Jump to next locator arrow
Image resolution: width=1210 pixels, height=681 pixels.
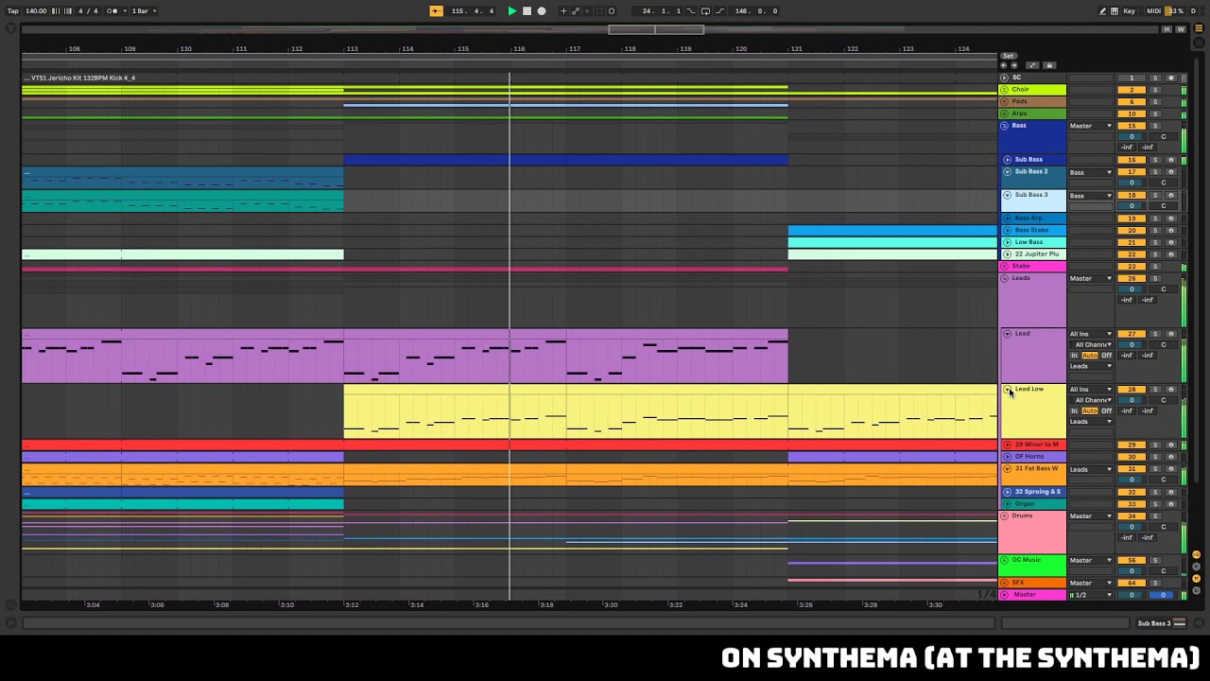(1014, 65)
